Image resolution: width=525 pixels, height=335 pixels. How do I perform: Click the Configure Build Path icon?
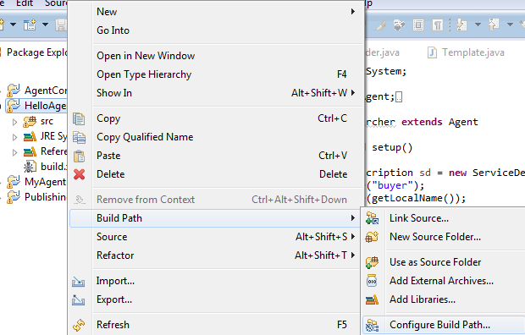pyautogui.click(x=372, y=325)
